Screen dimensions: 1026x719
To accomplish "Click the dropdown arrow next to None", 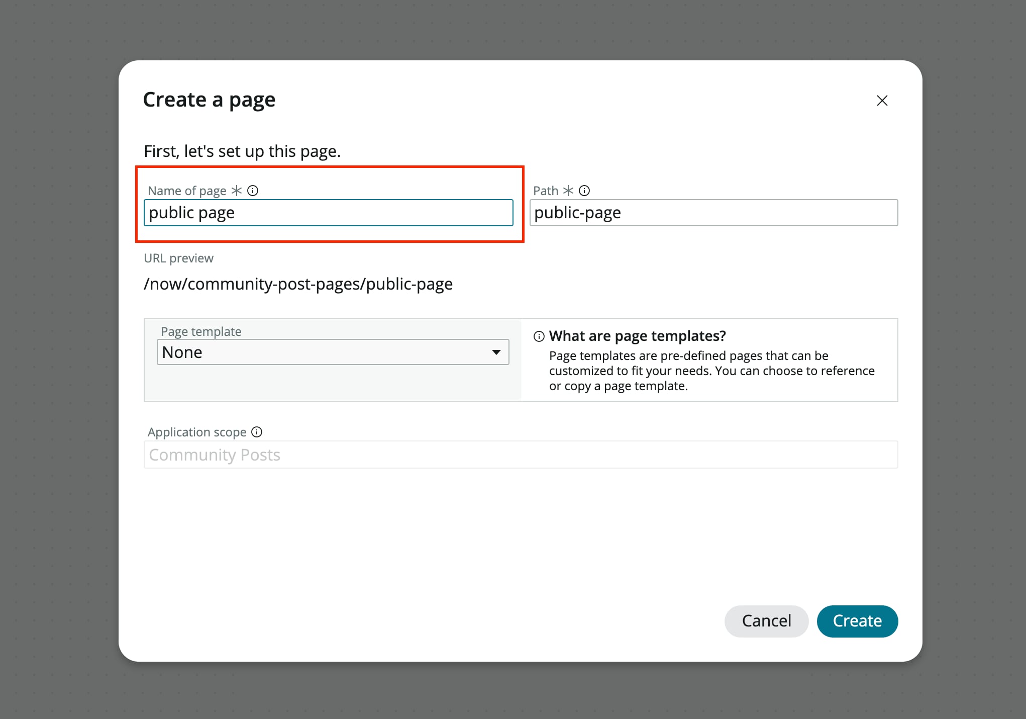I will point(496,352).
